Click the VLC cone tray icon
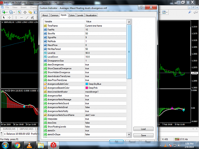Screen dimensions: 199x149 (x=165, y=145)
